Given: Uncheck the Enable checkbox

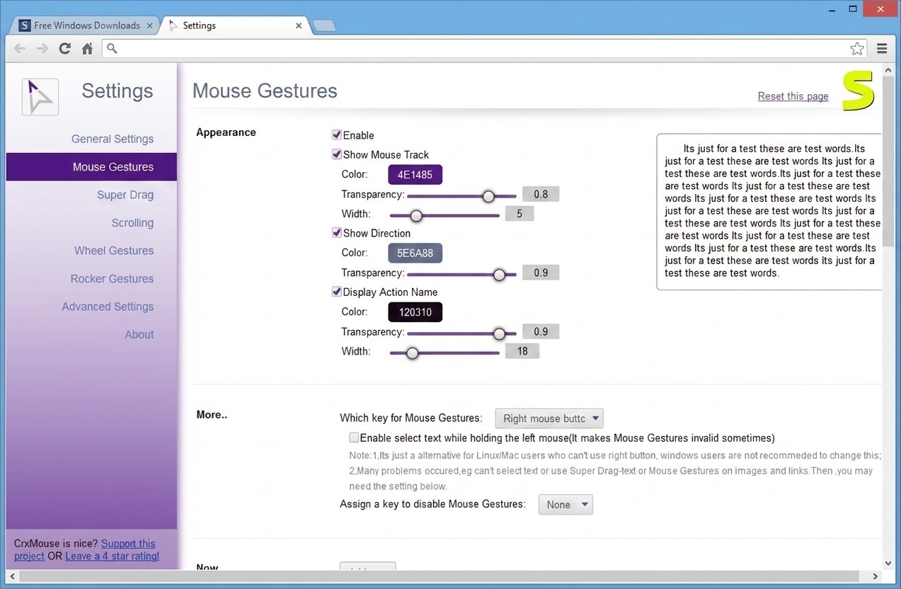Looking at the screenshot, I should click(x=337, y=135).
